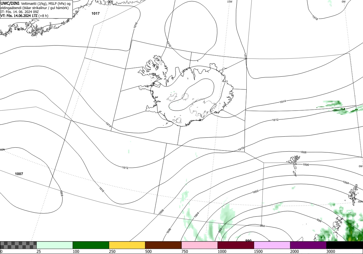This screenshot has width=363, height=254.
Task: Pick the yellow 250–500 legend swatch
Action: (127, 245)
